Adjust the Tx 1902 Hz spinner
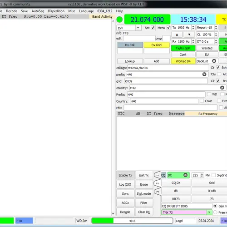This screenshot has width=227, height=227. [193, 28]
